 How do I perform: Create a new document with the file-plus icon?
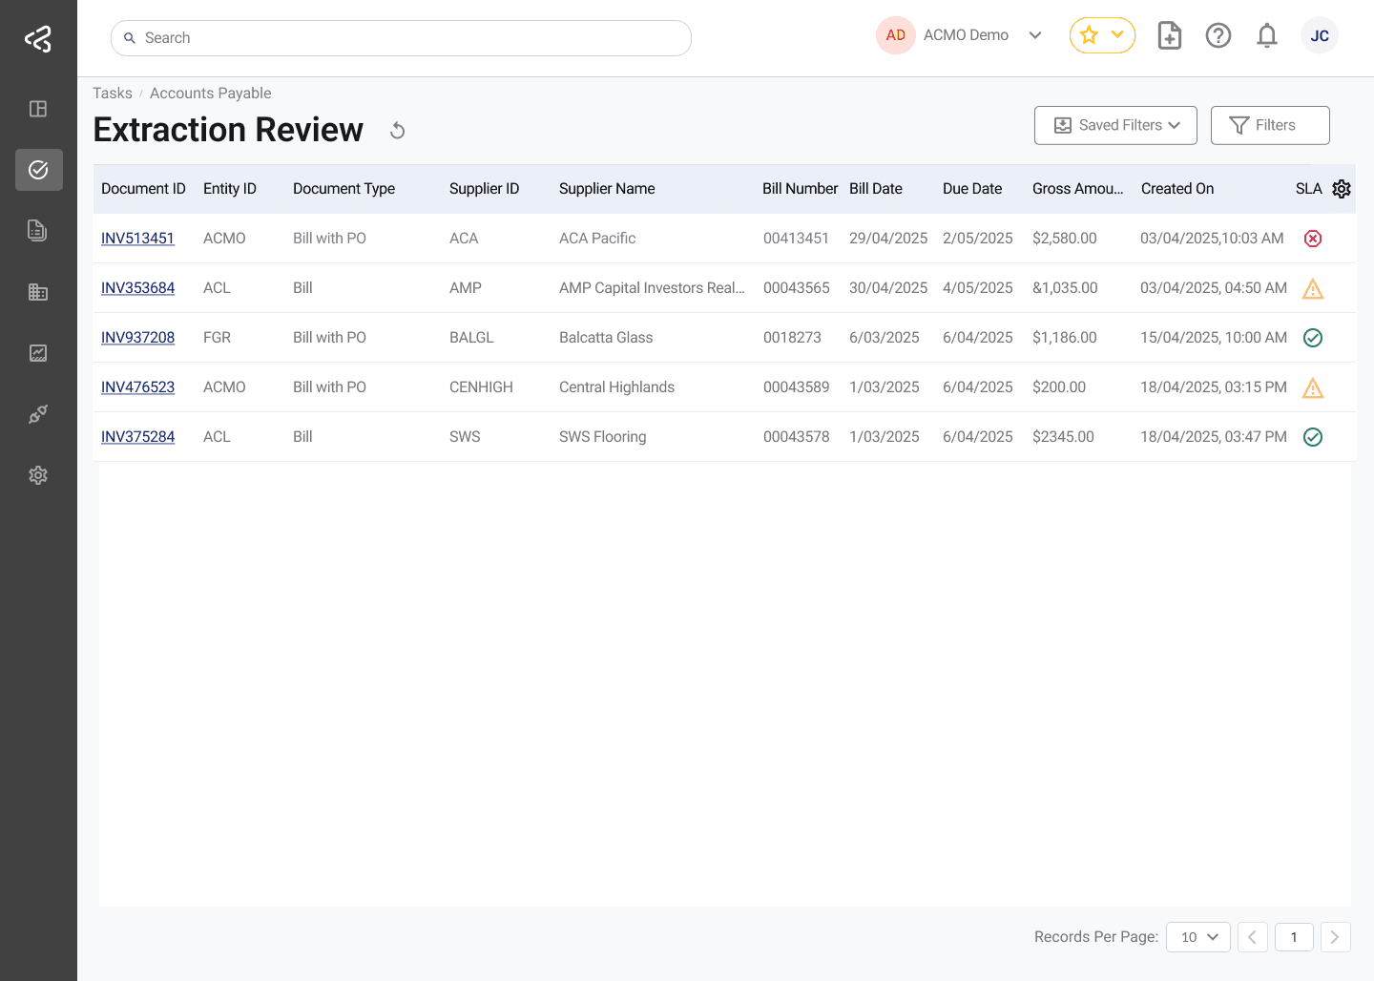click(x=1169, y=35)
